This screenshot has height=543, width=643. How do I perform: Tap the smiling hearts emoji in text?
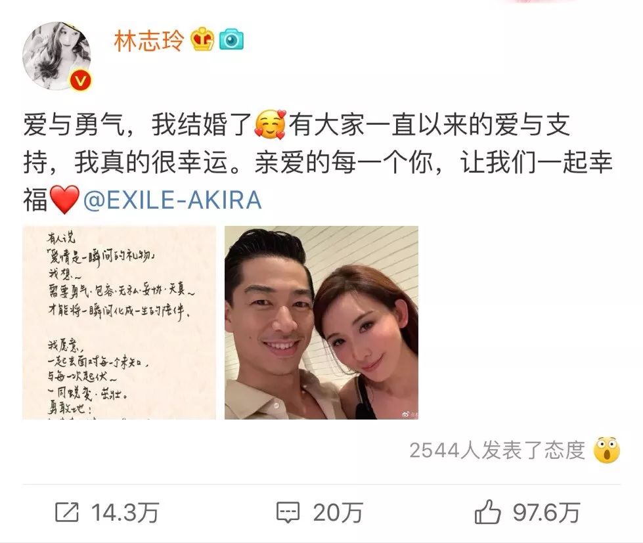point(270,125)
